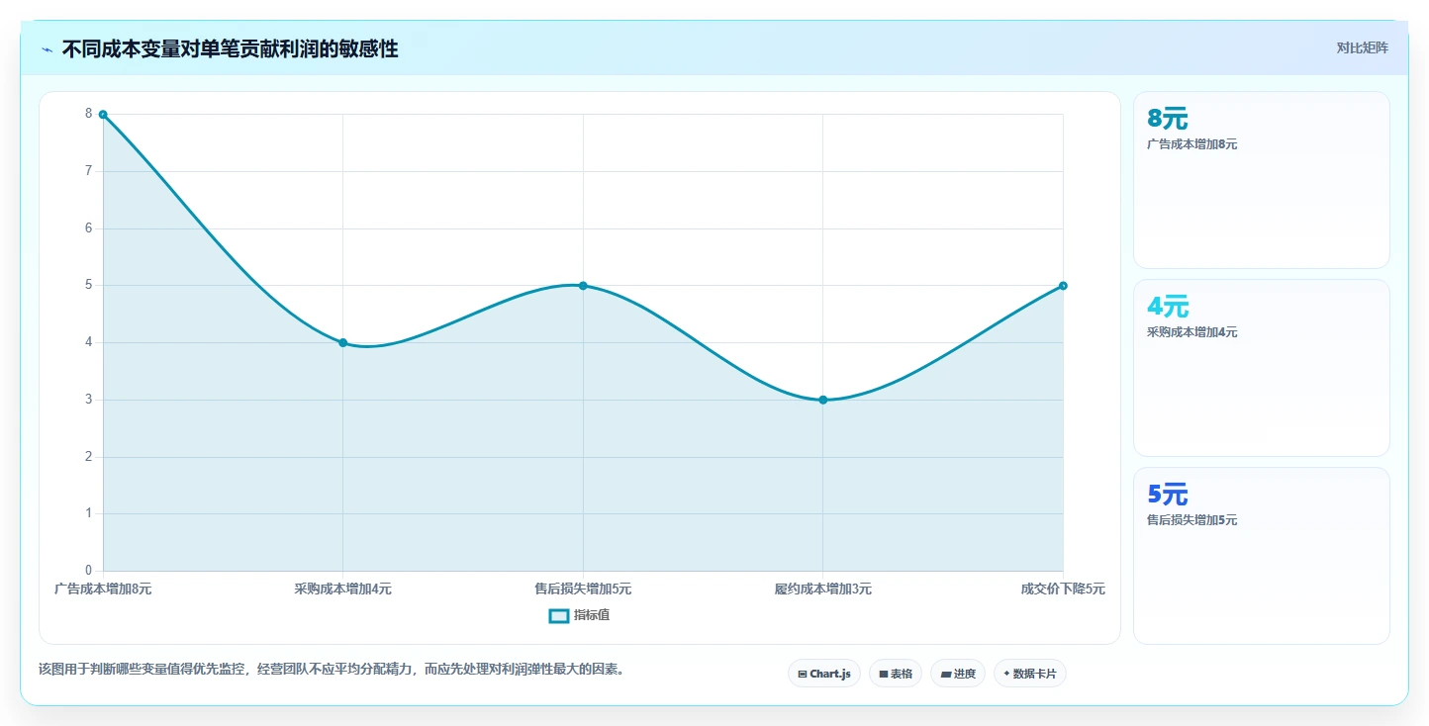This screenshot has height=726, width=1429.
Task: Click the 对比矩阵 label in header
Action: tap(1362, 48)
